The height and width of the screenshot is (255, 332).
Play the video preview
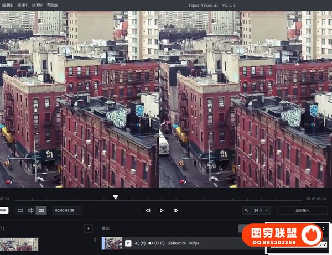[162, 210]
